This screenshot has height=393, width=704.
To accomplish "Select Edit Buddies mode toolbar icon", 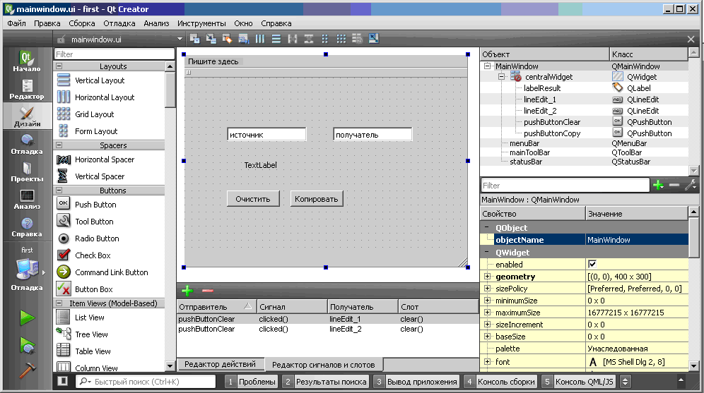I will (227, 39).
